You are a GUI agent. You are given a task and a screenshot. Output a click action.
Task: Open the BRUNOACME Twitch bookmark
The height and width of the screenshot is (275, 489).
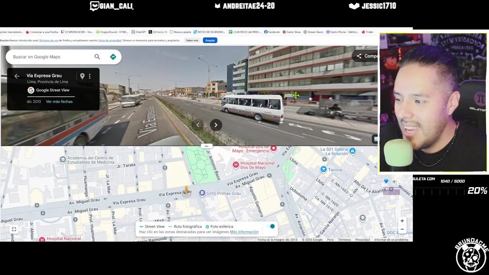[77, 32]
